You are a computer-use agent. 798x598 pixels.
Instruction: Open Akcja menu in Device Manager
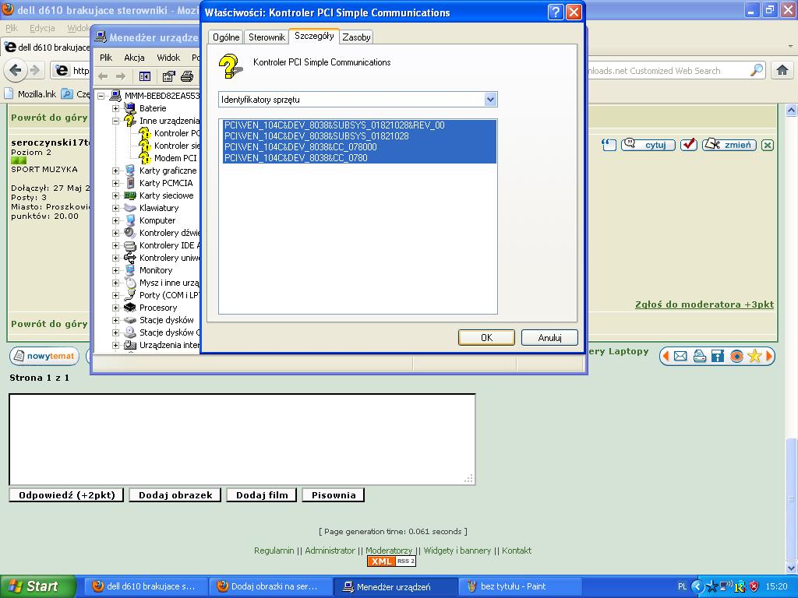click(134, 58)
